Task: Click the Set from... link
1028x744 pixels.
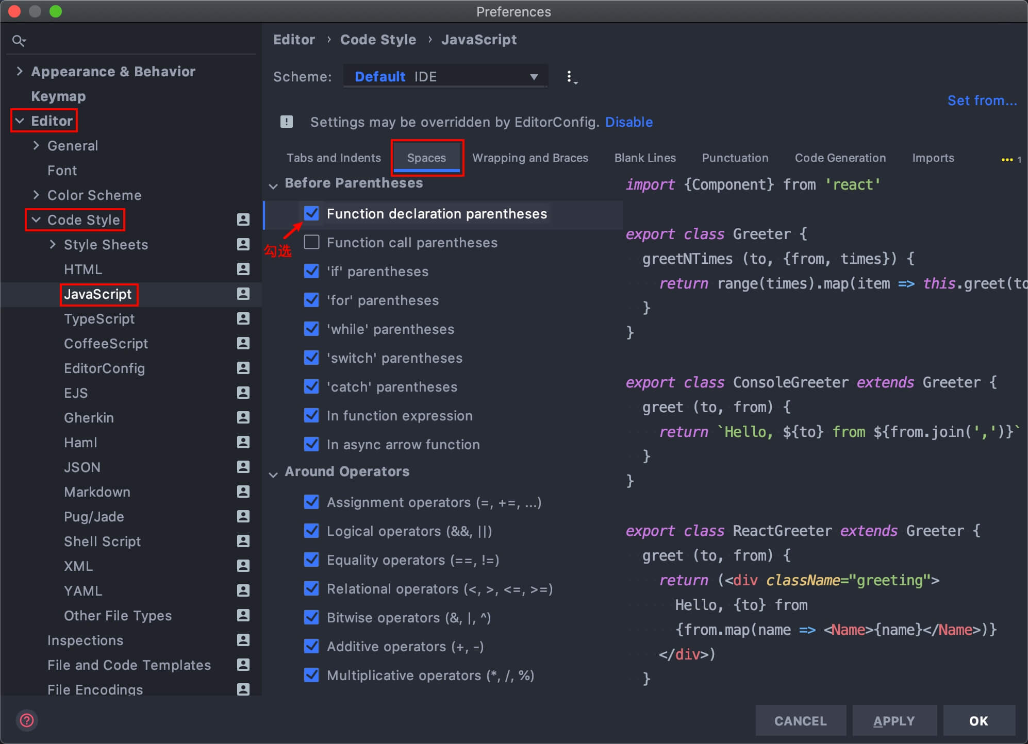Action: pyautogui.click(x=982, y=100)
